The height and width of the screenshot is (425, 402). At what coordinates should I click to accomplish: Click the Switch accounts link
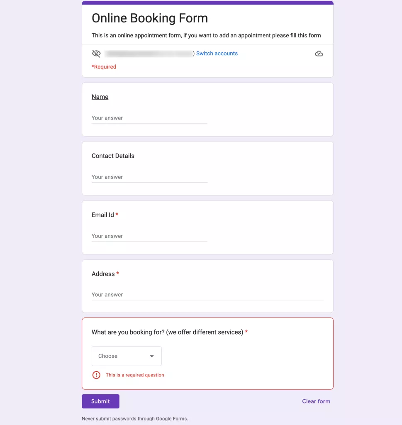pos(217,53)
